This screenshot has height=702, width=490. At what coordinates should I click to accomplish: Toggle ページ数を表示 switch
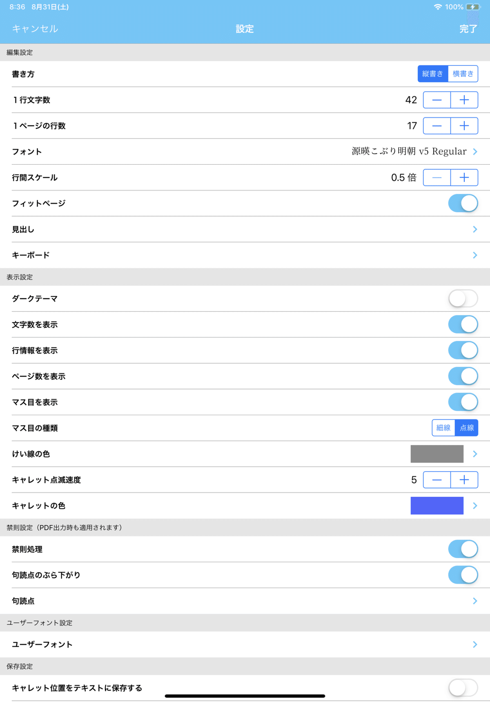463,376
